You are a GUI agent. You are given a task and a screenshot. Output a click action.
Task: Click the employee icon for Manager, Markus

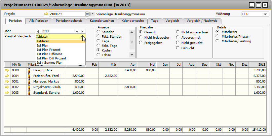29,81
